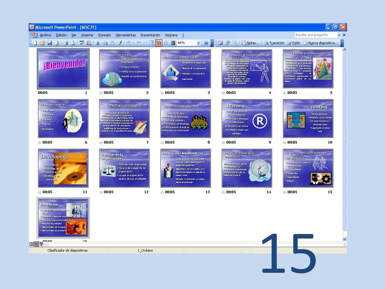The height and width of the screenshot is (289, 385).
Task: Click the 'Escriba una pregunta' input box
Action: point(316,35)
